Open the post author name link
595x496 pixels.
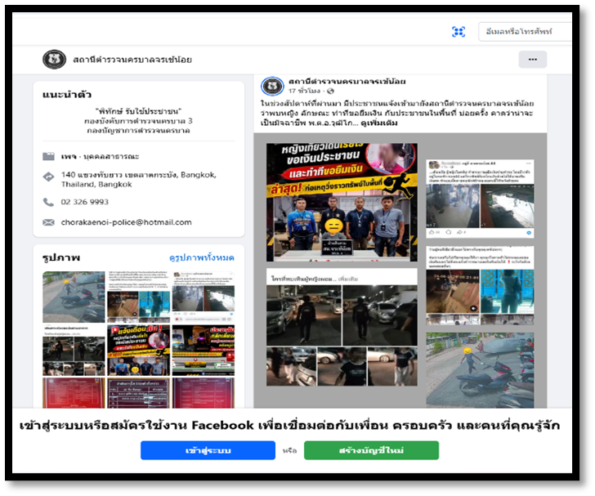[347, 81]
